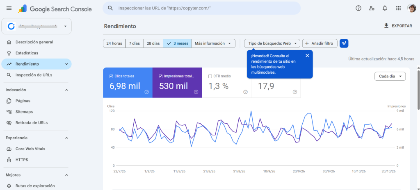
Task: Open Tipo de búsqueda: Web dropdown
Action: click(x=272, y=43)
